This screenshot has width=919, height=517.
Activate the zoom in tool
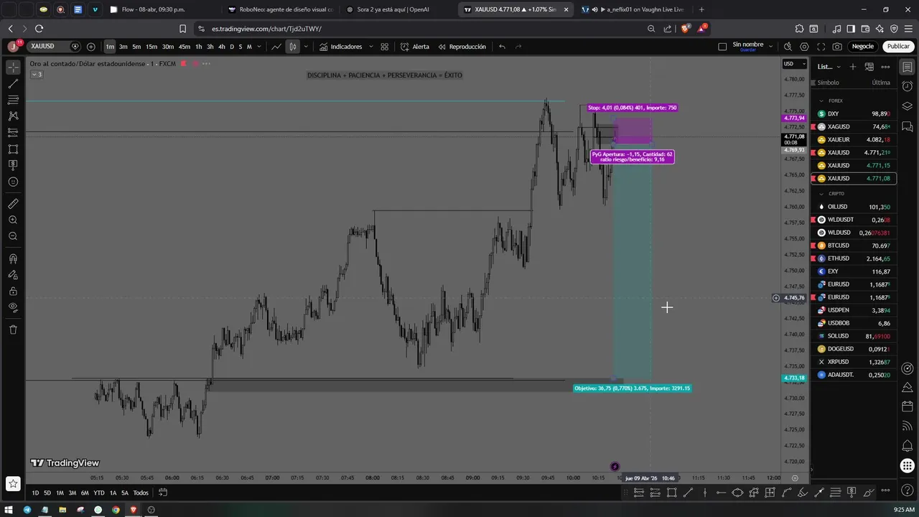tap(13, 220)
